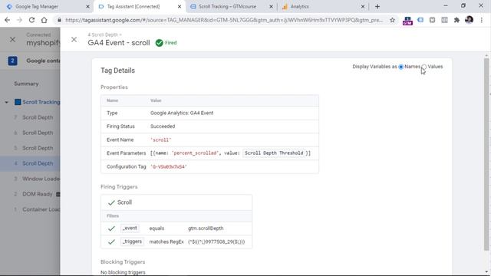This screenshot has height=276, width=491.
Task: Click the scrollbar down arrow
Action: coord(486,272)
